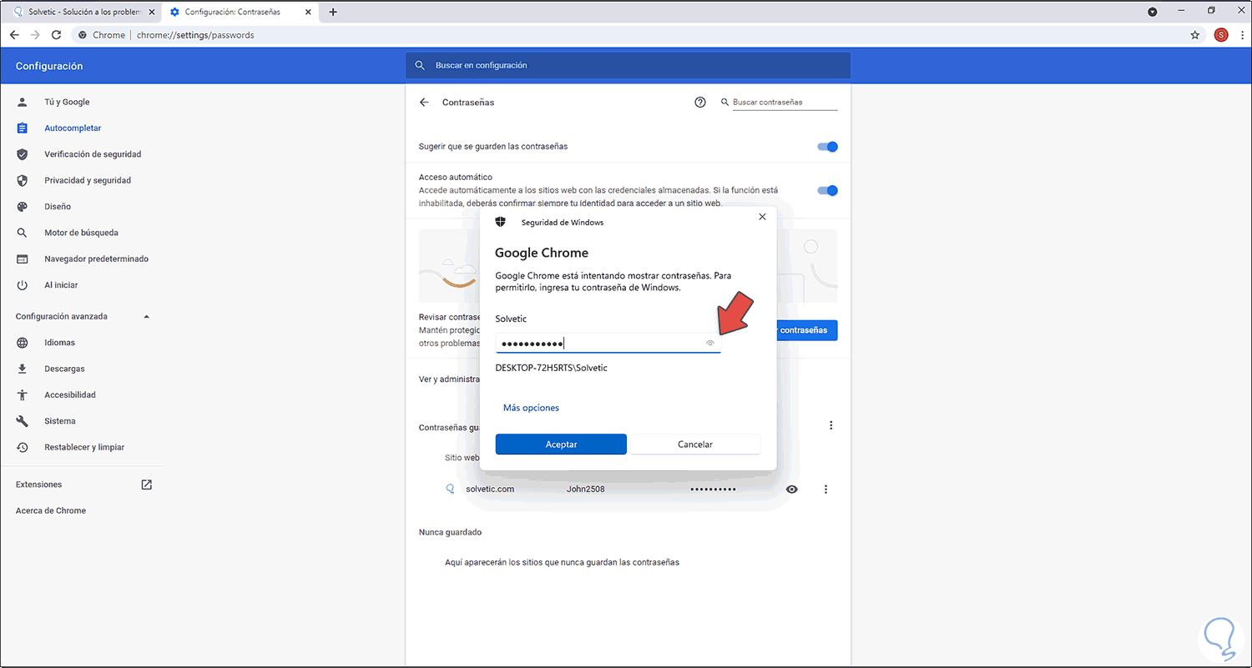Bookmark this page with the star icon
Viewport: 1252px width, 668px height.
pyautogui.click(x=1195, y=35)
